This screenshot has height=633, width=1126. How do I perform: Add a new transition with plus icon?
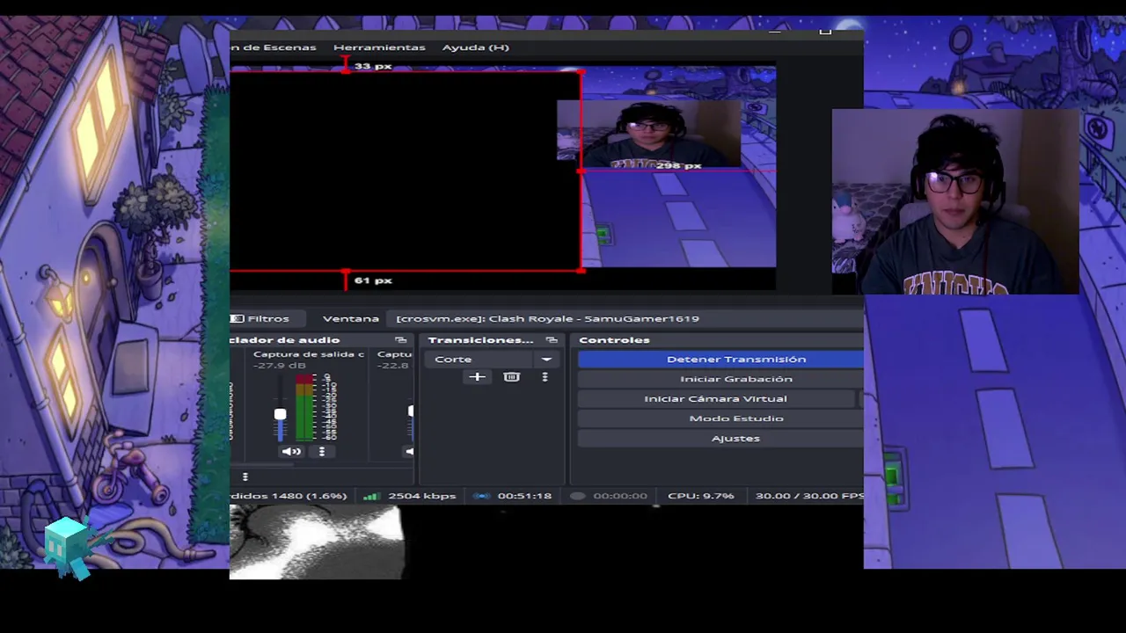(x=477, y=377)
